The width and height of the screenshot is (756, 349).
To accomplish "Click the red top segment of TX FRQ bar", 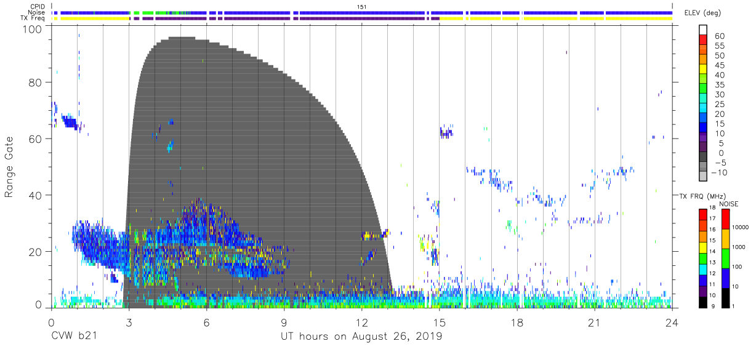I will (x=703, y=214).
